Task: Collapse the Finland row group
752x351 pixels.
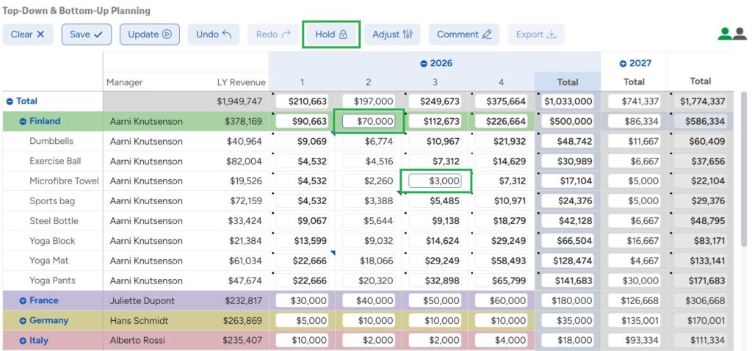Action: (x=23, y=121)
